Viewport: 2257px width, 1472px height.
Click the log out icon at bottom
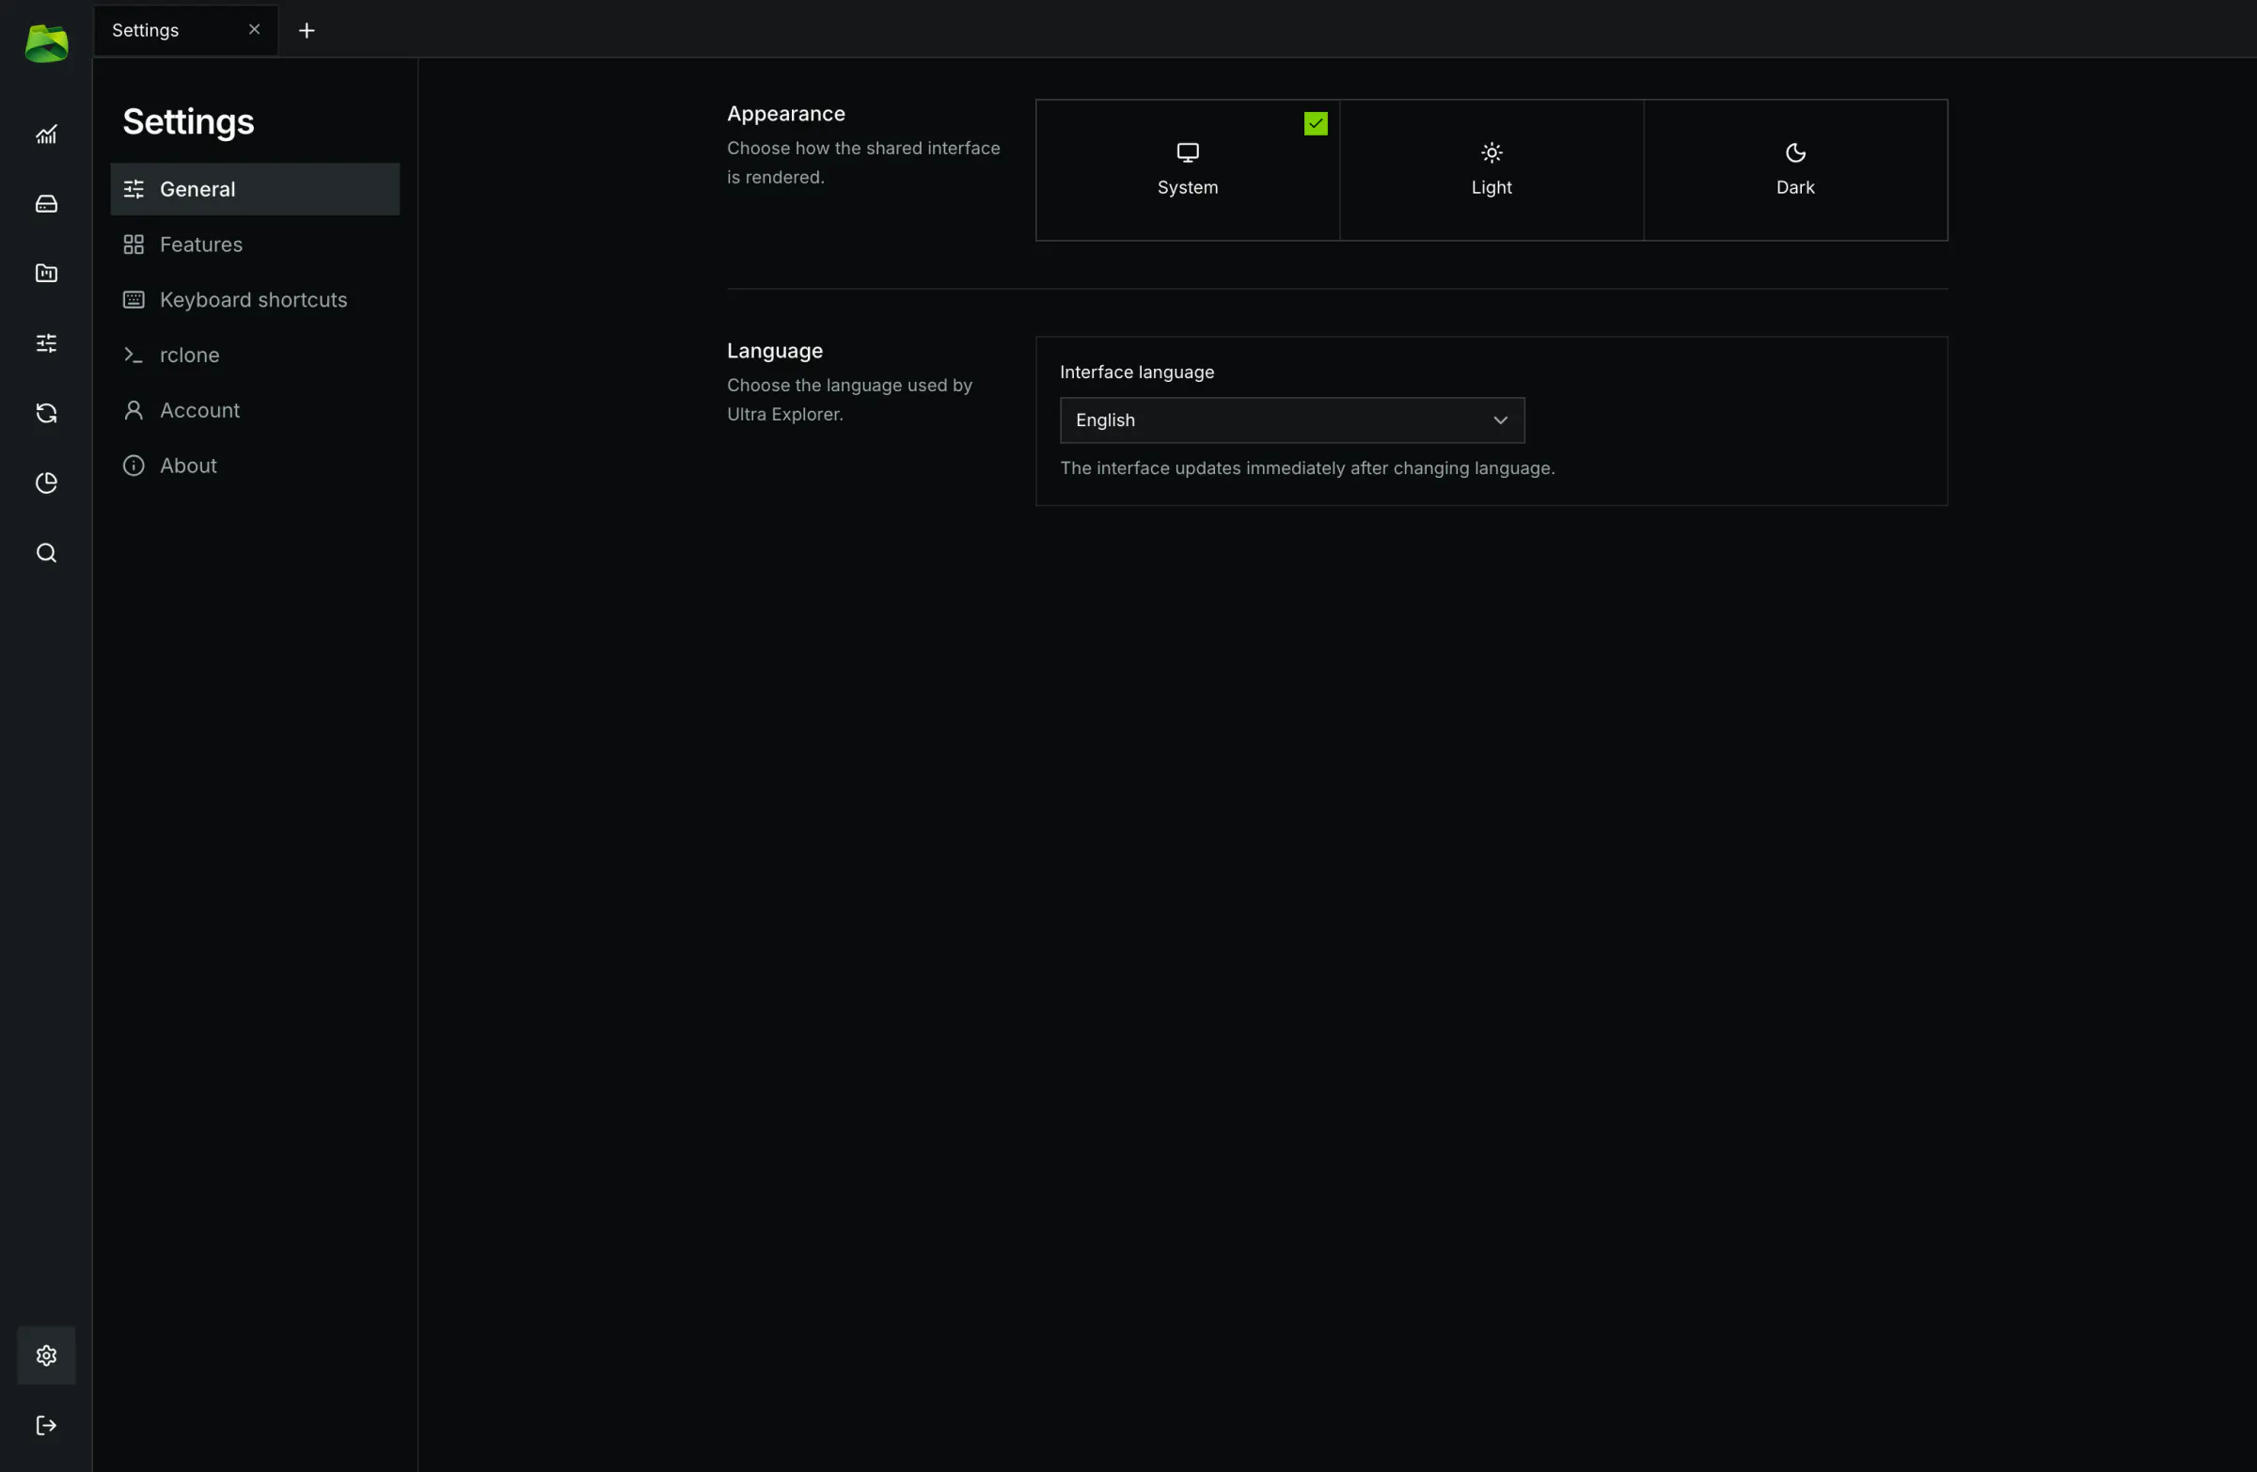pyautogui.click(x=46, y=1426)
